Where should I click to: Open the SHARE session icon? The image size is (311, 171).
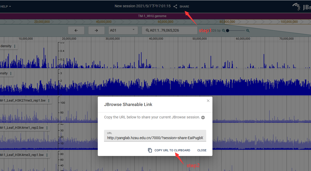[175, 6]
